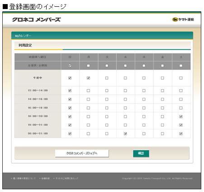The height and width of the screenshot is (192, 204).
Task: Check 19:00~21:00 checkbox for 月
Action: point(88,125)
